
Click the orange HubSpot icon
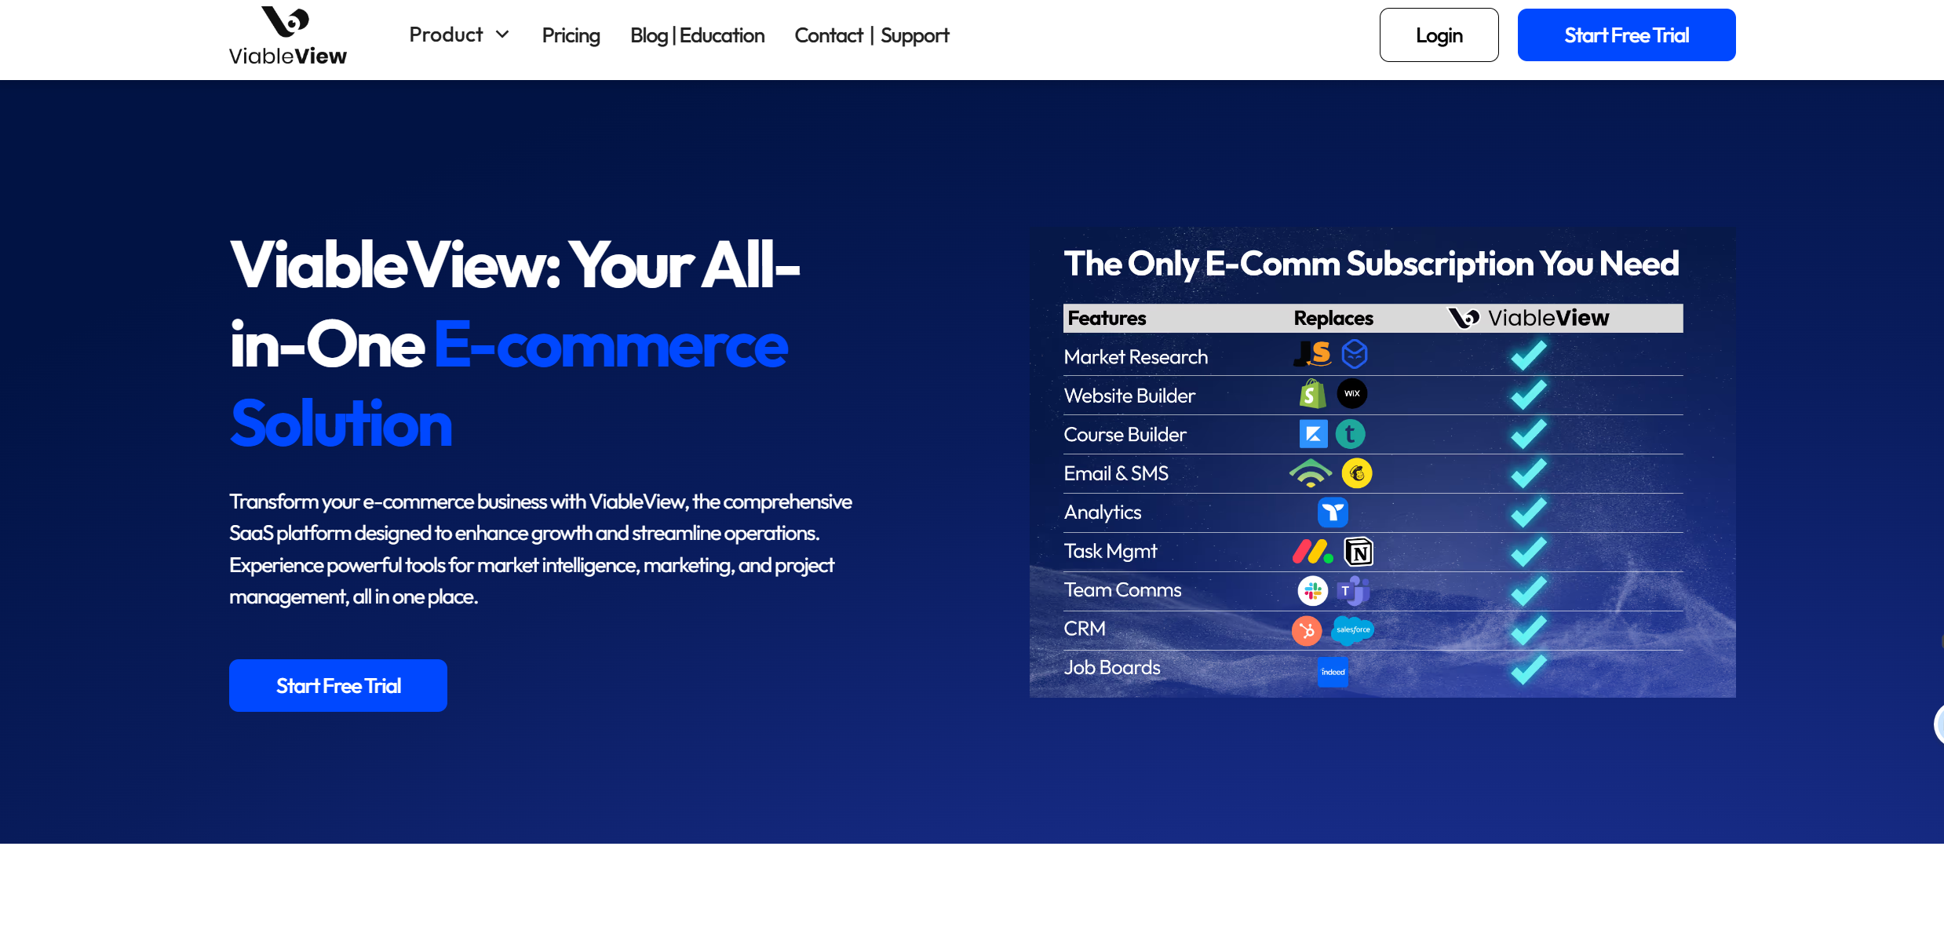coord(1307,630)
